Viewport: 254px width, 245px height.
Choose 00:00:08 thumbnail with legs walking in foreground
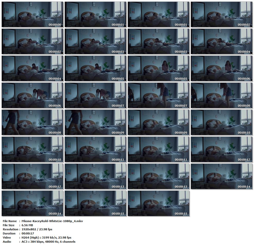click(32, 122)
